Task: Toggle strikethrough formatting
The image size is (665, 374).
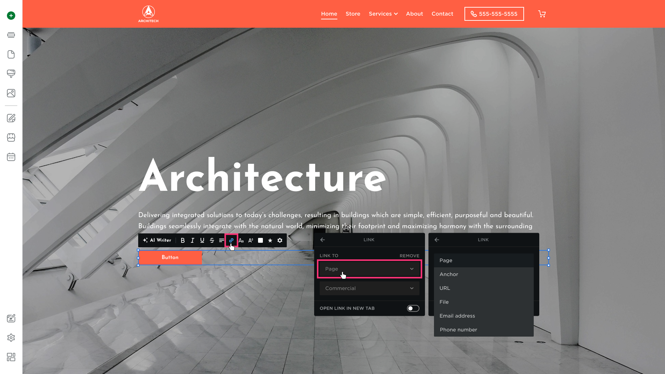Action: (212, 240)
